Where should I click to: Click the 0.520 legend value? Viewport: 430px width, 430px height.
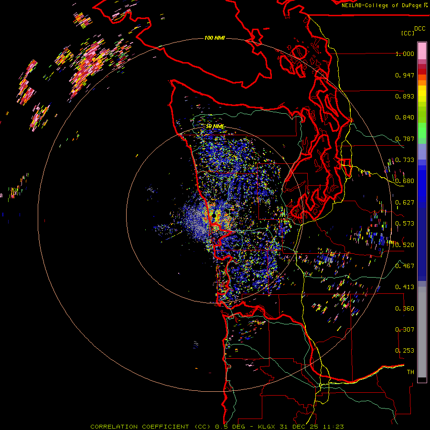405,245
